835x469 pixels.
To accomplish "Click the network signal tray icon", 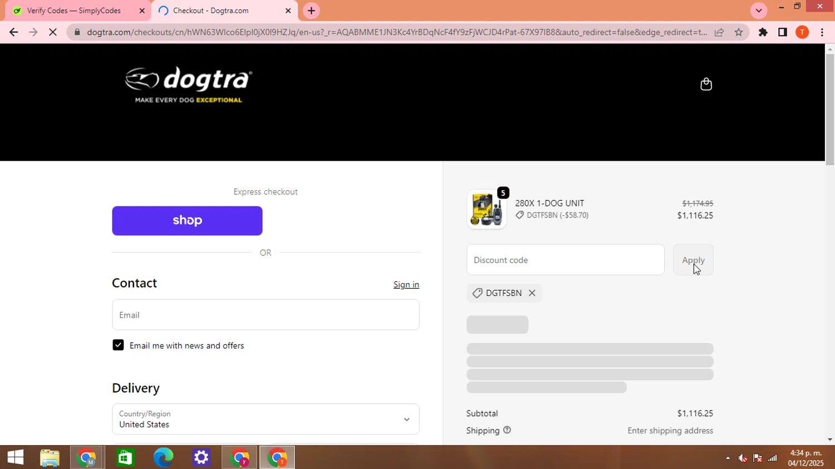I will point(773,458).
